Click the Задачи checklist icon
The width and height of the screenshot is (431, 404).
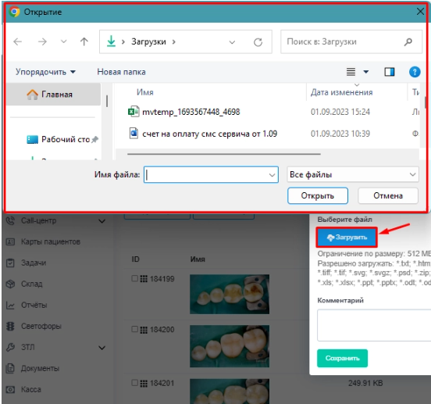pyautogui.click(x=10, y=263)
